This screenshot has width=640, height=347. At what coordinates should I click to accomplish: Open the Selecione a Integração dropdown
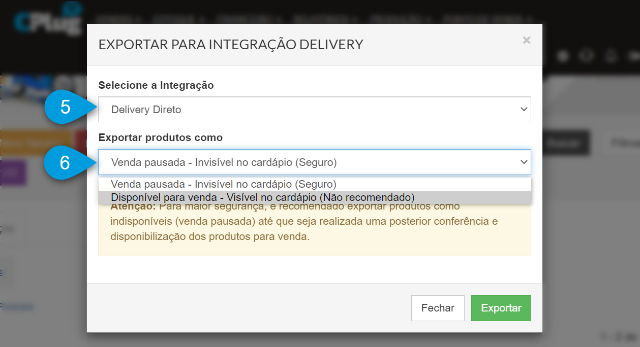(x=315, y=110)
